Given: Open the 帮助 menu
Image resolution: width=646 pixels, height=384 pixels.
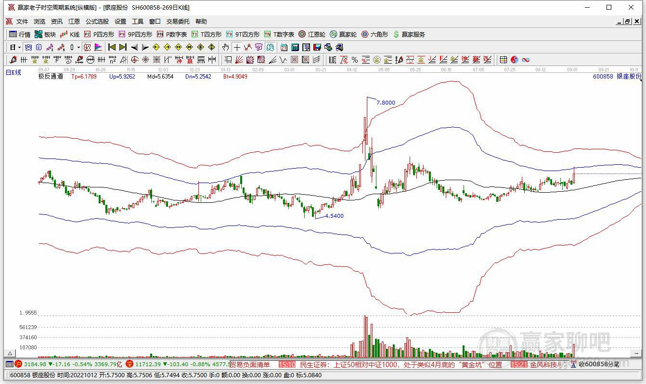Looking at the screenshot, I should point(201,22).
